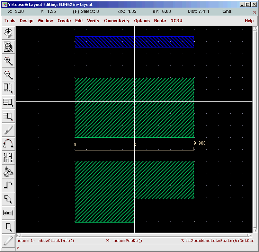259x252 pixels.
Task: Select the Ruler measuring tool
Action: [x=8, y=241]
